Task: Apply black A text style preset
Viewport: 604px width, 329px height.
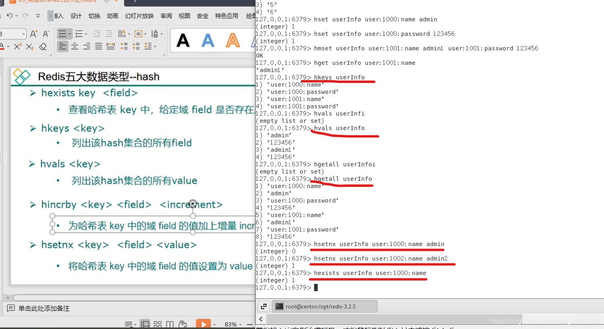Action: [183, 40]
